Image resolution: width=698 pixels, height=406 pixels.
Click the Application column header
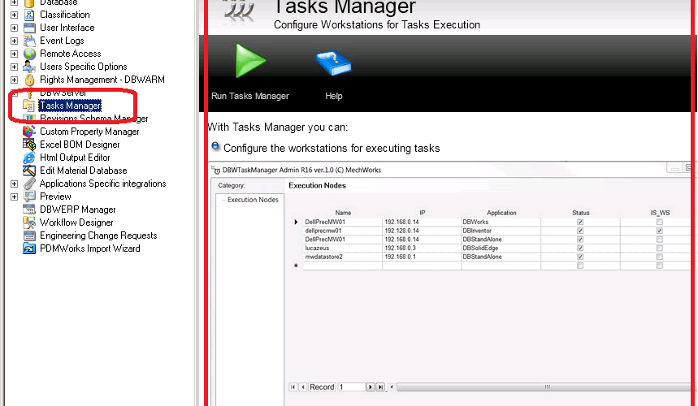point(501,213)
